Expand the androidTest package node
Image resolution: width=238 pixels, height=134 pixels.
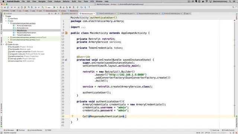pyautogui.click(x=9, y=37)
